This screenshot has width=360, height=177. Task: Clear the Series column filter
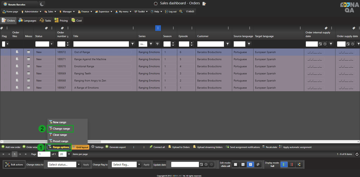(157, 44)
